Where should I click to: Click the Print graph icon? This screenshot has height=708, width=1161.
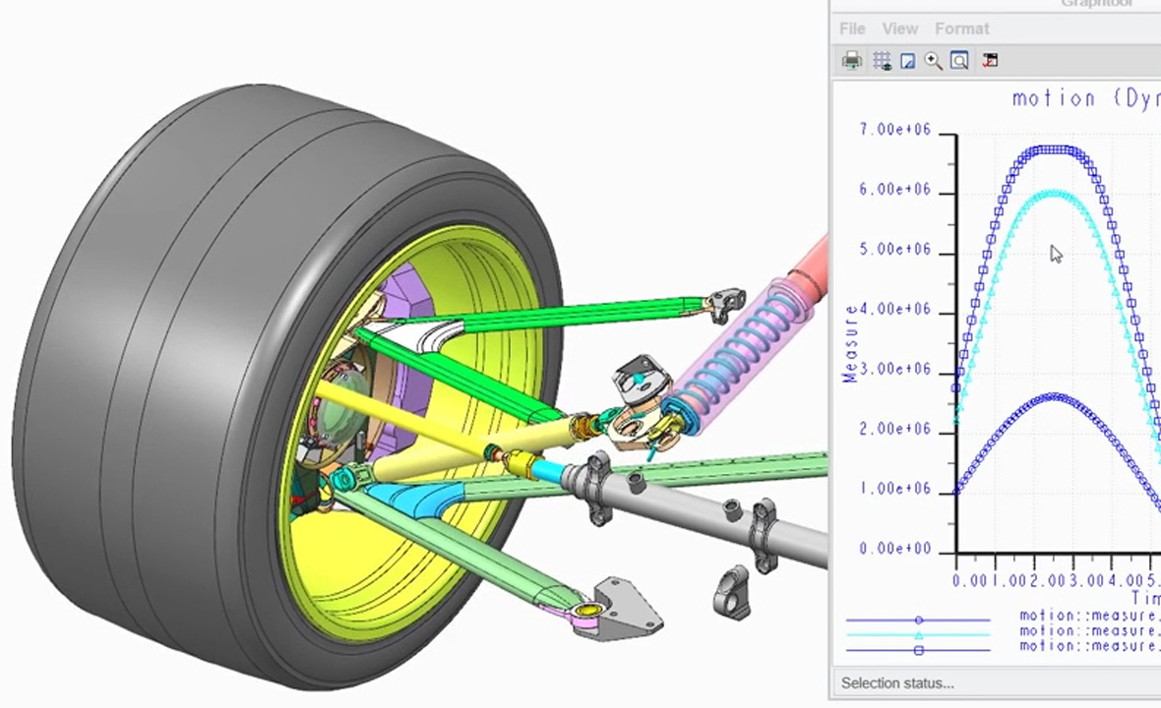click(x=852, y=61)
